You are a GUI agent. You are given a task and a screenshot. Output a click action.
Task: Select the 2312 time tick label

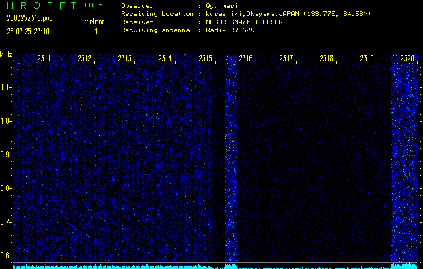click(85, 59)
